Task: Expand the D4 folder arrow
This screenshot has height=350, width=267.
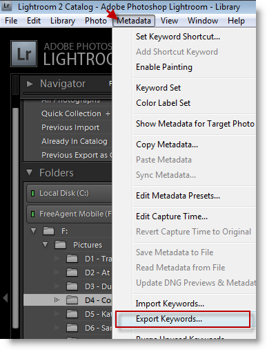Action: (x=57, y=300)
